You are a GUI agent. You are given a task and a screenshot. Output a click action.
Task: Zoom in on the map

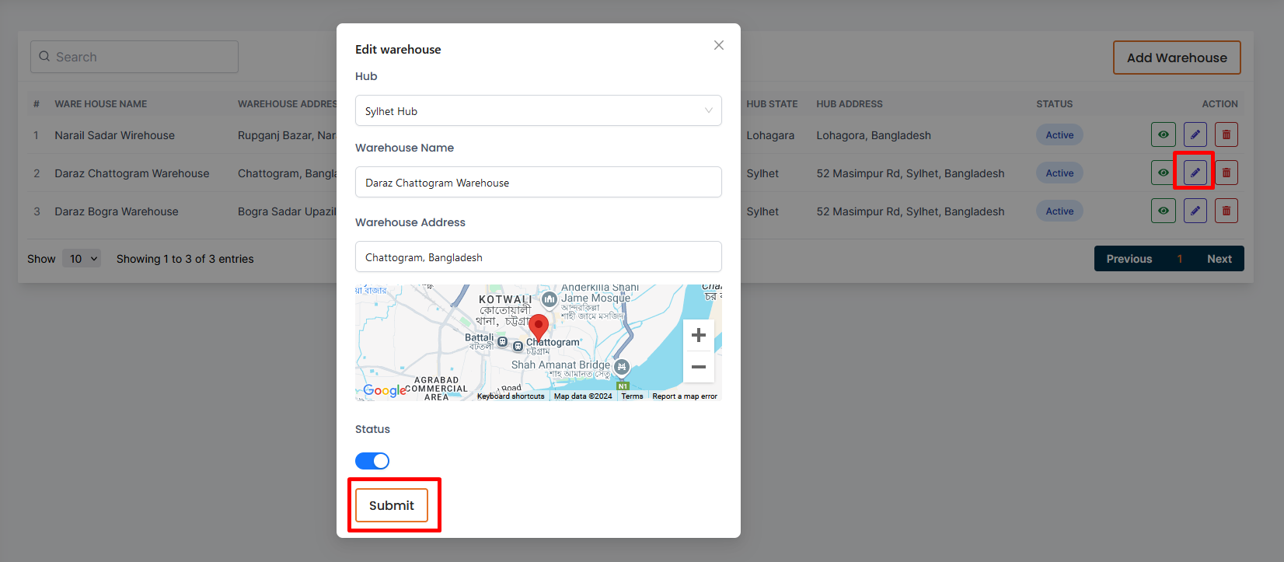(x=698, y=335)
